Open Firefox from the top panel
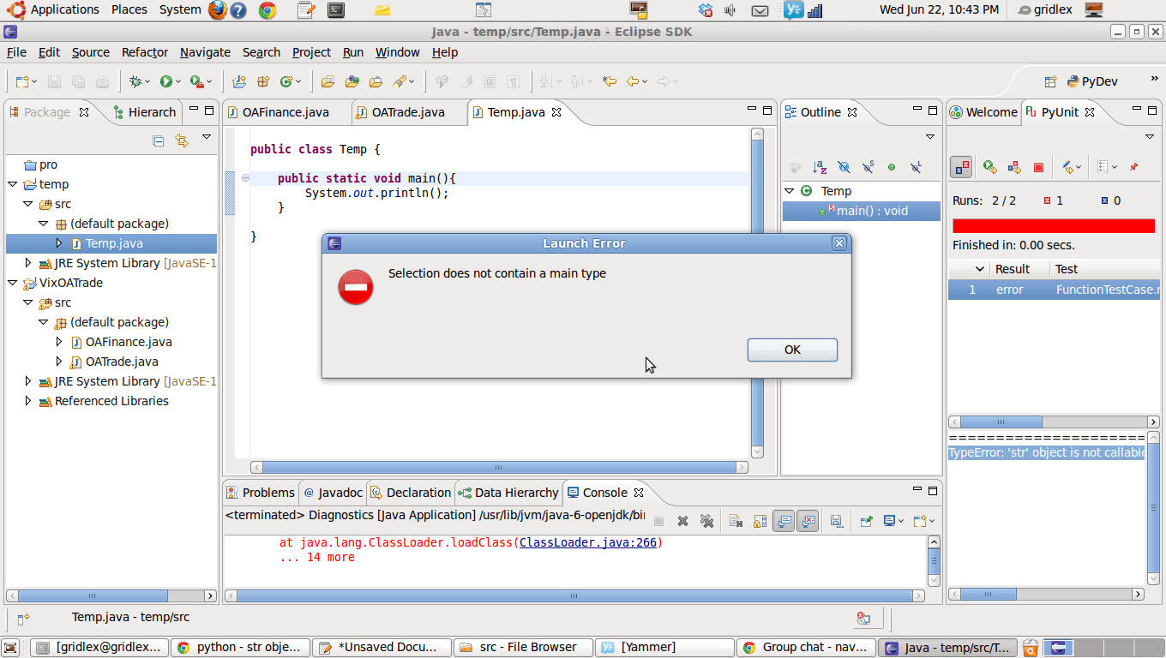The image size is (1166, 658). click(218, 10)
